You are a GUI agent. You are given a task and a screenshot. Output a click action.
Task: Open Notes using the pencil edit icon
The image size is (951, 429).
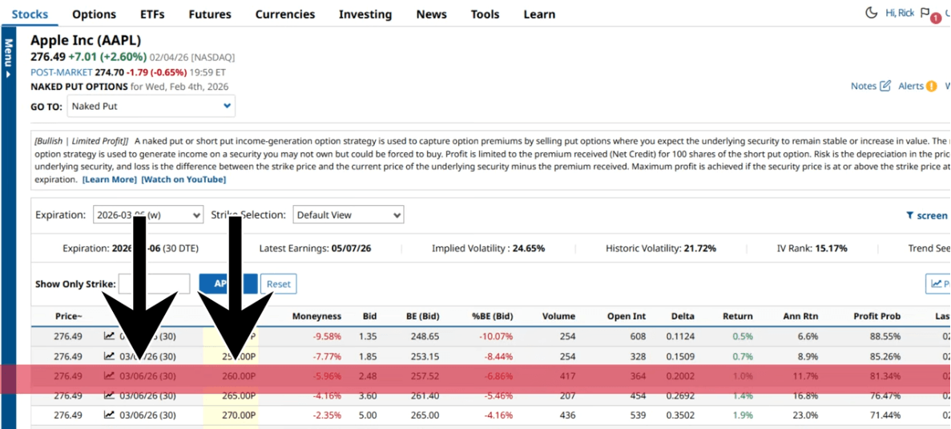[x=885, y=86]
